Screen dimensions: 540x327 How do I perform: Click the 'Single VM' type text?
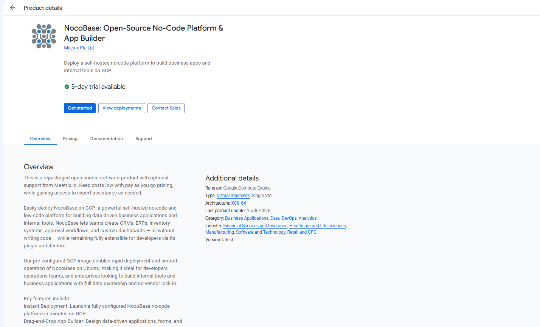262,196
